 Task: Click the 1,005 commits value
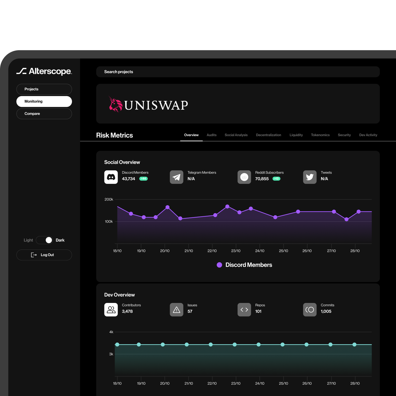tap(326, 312)
